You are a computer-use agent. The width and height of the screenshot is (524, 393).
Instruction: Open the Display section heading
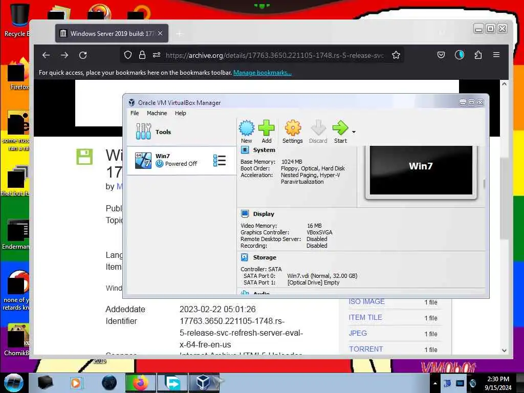pyautogui.click(x=264, y=214)
